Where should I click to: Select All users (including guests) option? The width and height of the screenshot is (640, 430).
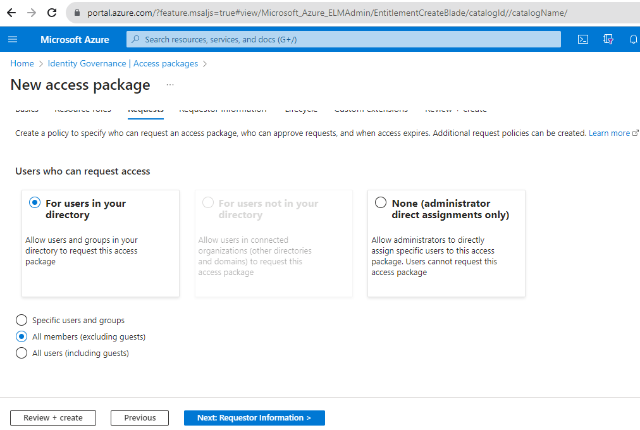pos(22,353)
